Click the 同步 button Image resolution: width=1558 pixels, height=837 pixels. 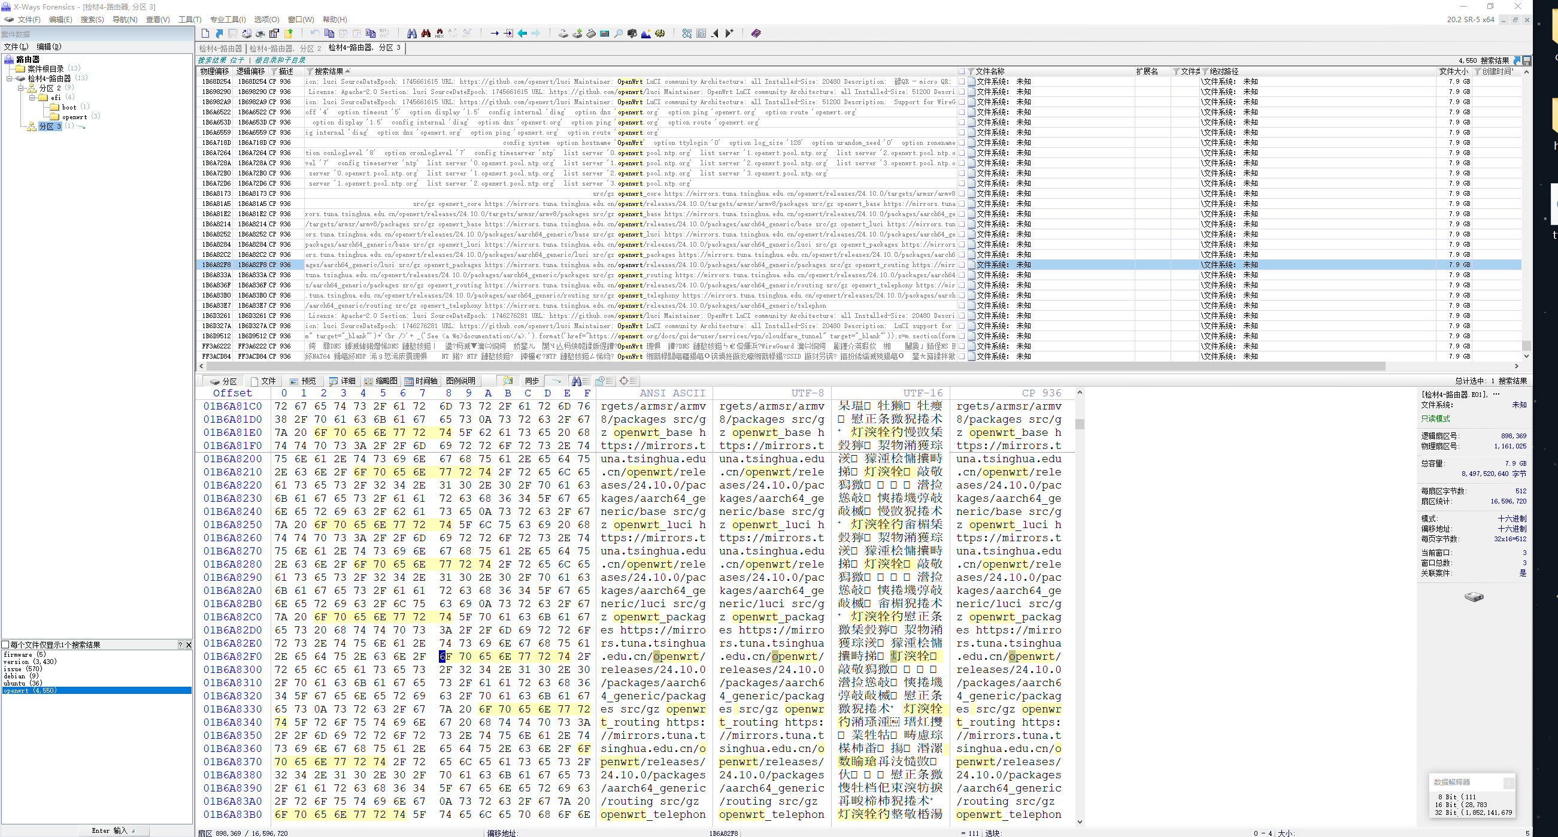pyautogui.click(x=532, y=381)
